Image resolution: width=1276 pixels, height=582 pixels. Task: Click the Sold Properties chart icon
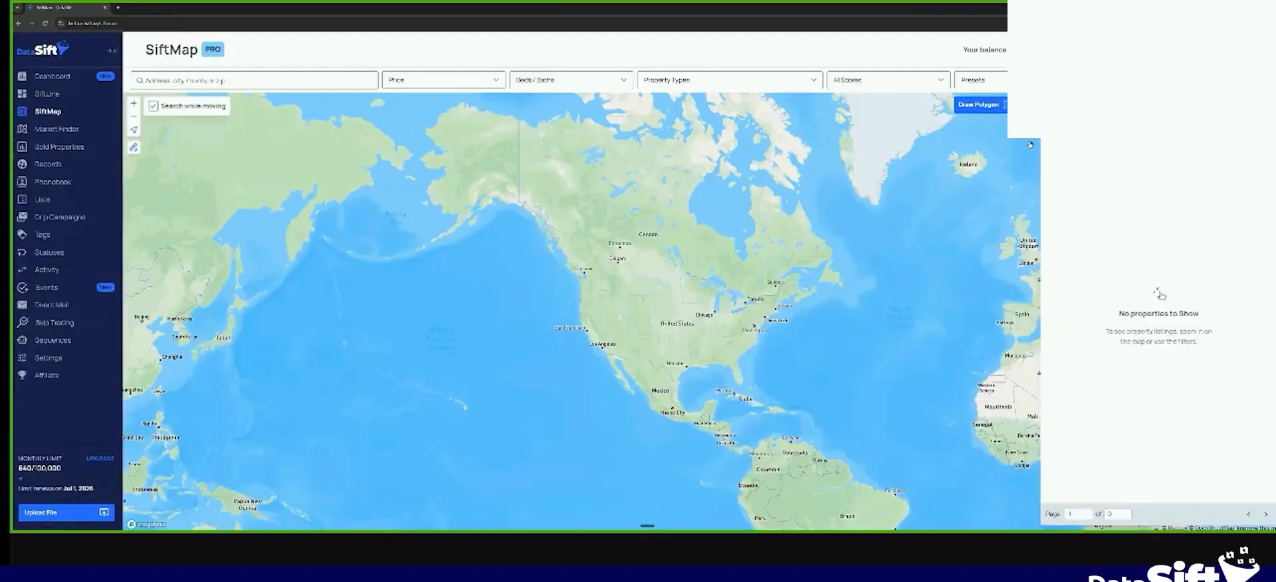pos(22,147)
